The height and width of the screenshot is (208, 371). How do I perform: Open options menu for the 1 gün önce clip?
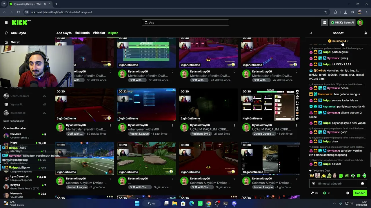point(296,125)
